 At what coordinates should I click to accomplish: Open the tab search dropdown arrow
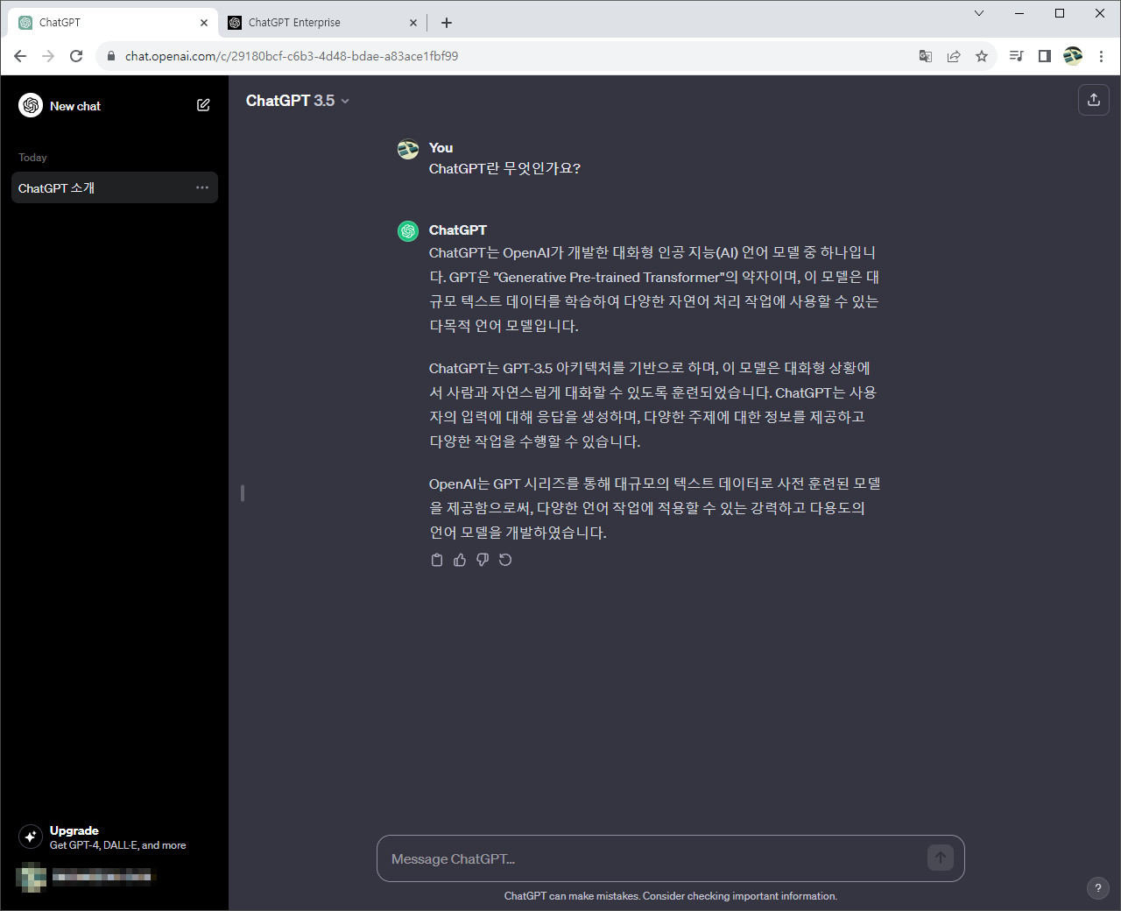(979, 13)
